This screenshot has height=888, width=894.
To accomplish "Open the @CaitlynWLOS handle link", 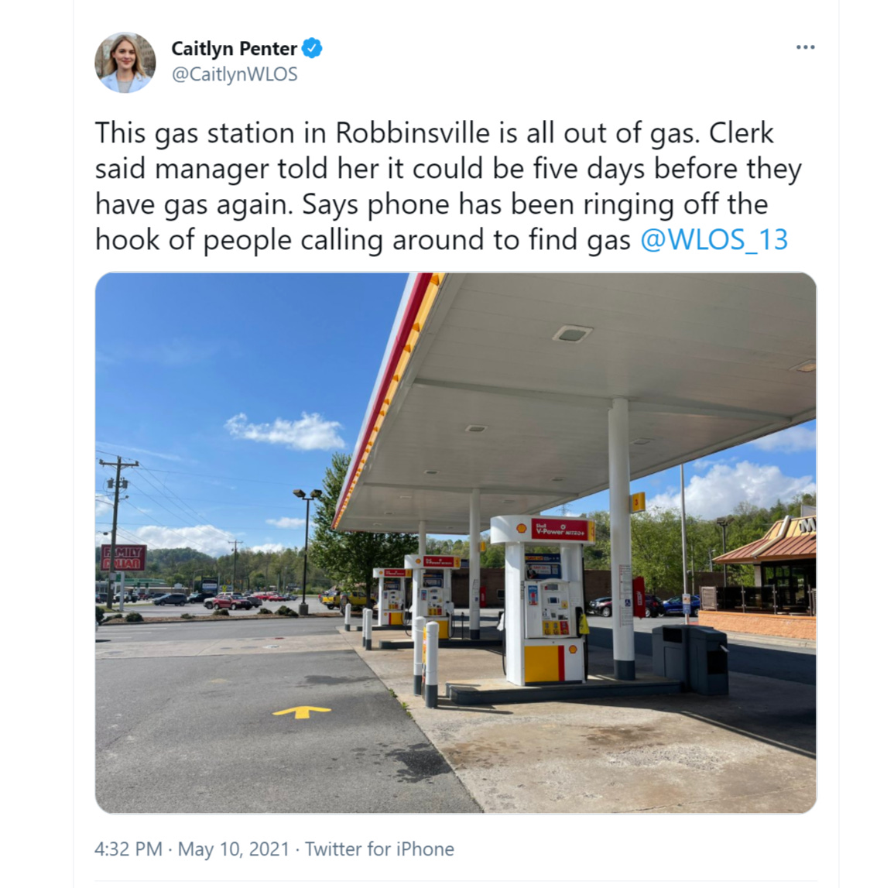I will coord(235,74).
